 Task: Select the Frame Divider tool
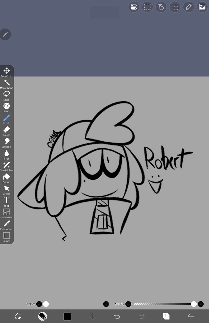(x=6, y=214)
